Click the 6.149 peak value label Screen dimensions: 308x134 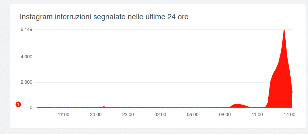click(x=26, y=30)
